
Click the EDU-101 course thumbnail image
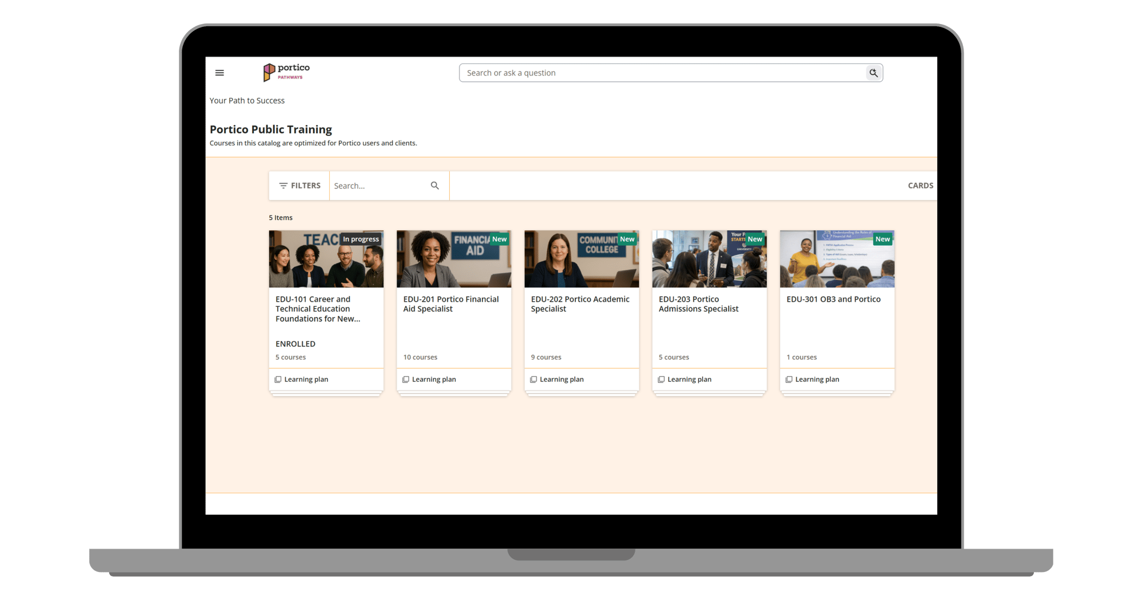click(x=326, y=259)
